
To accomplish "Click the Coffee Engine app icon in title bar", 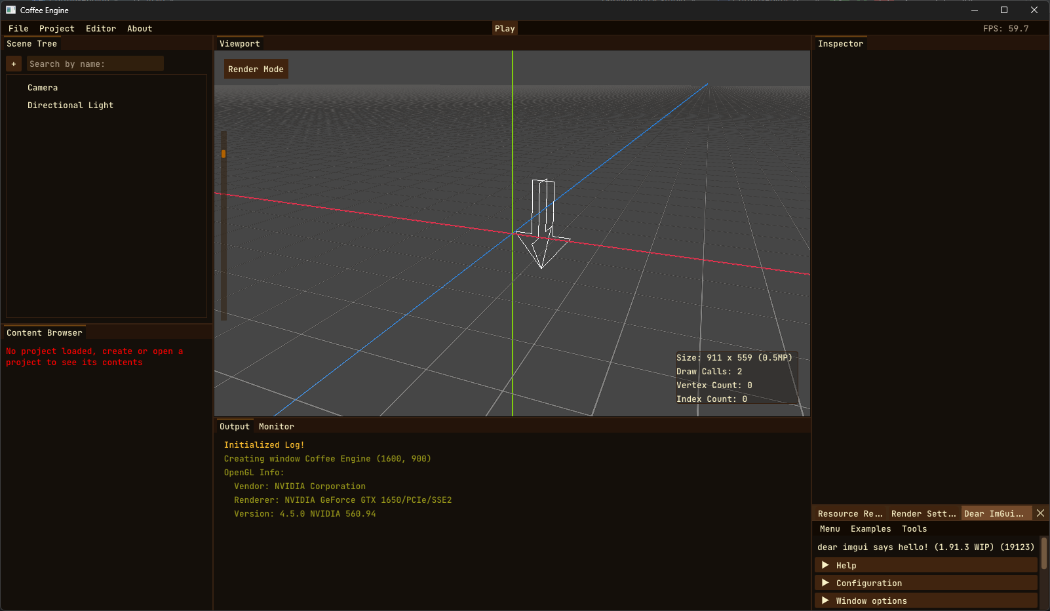I will coord(10,10).
